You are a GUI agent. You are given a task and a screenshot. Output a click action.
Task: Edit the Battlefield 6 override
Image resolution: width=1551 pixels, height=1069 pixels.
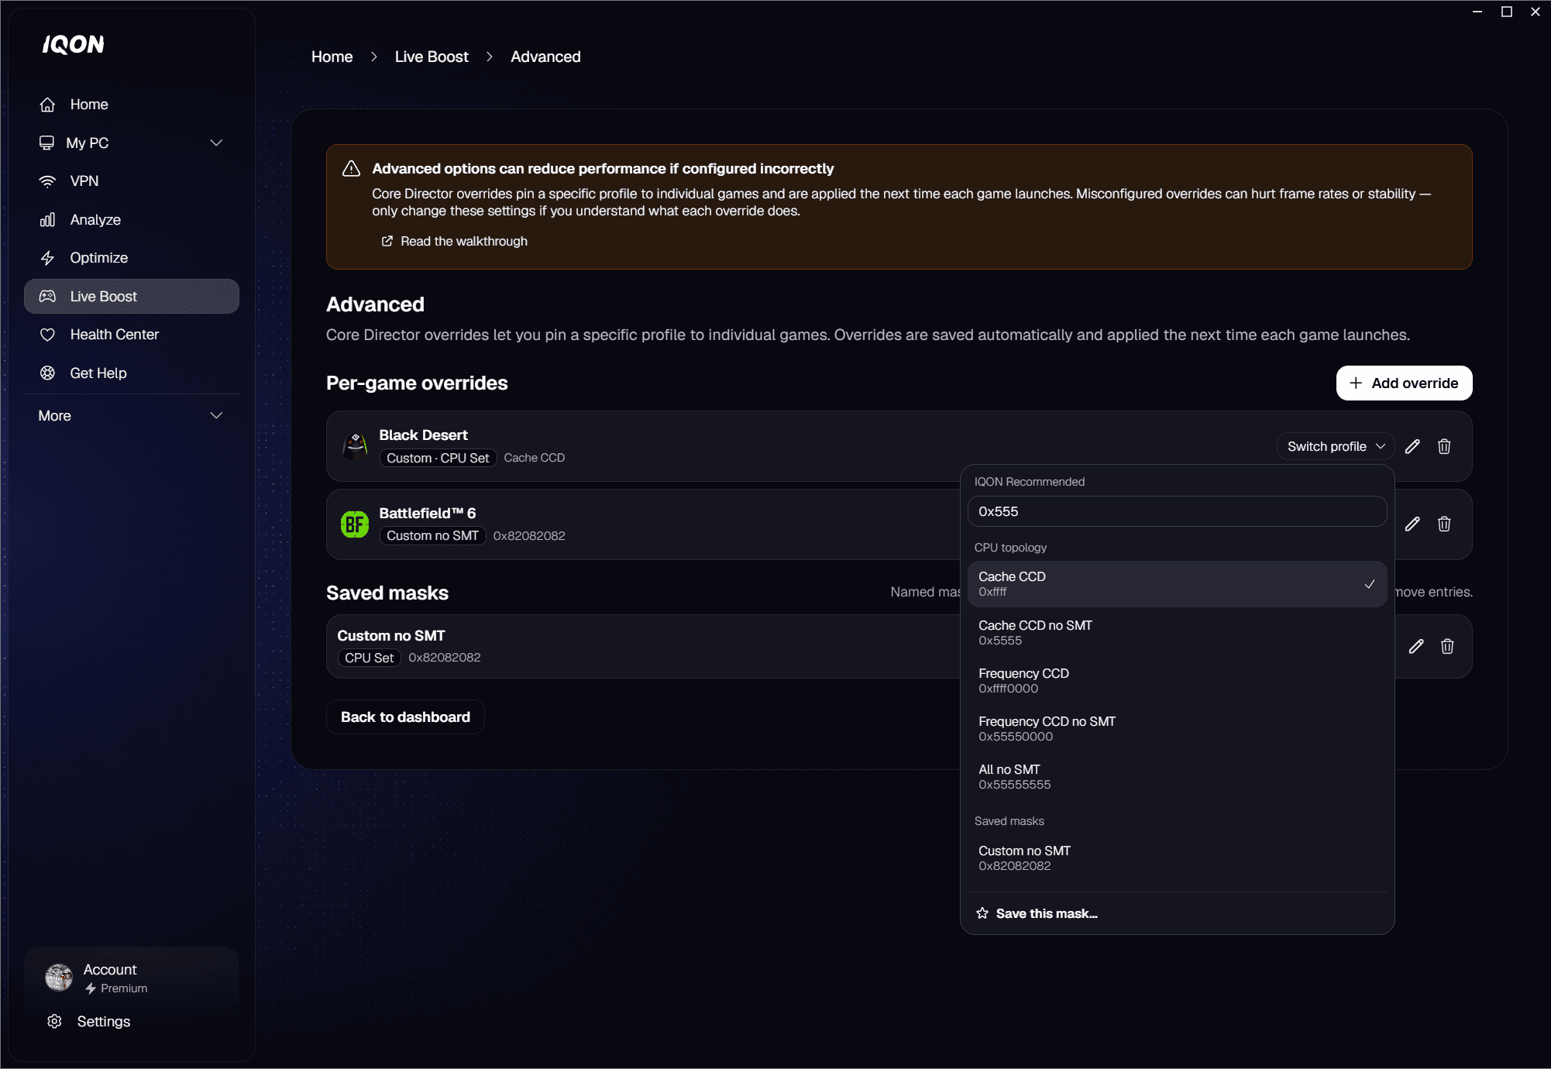point(1412,524)
